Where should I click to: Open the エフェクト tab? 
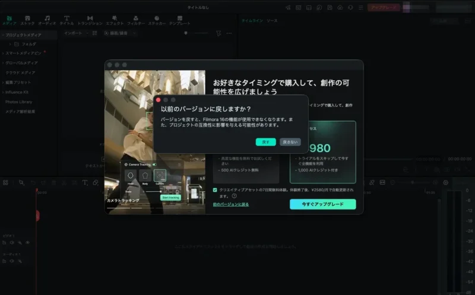[115, 20]
